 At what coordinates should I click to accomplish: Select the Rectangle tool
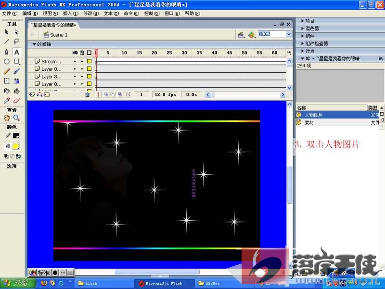click(16, 62)
